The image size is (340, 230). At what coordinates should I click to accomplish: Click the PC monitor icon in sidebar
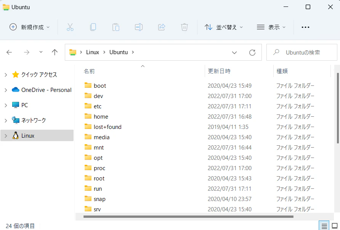coord(15,105)
